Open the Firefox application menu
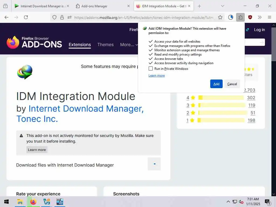This screenshot has height=207, width=276. 269,17
